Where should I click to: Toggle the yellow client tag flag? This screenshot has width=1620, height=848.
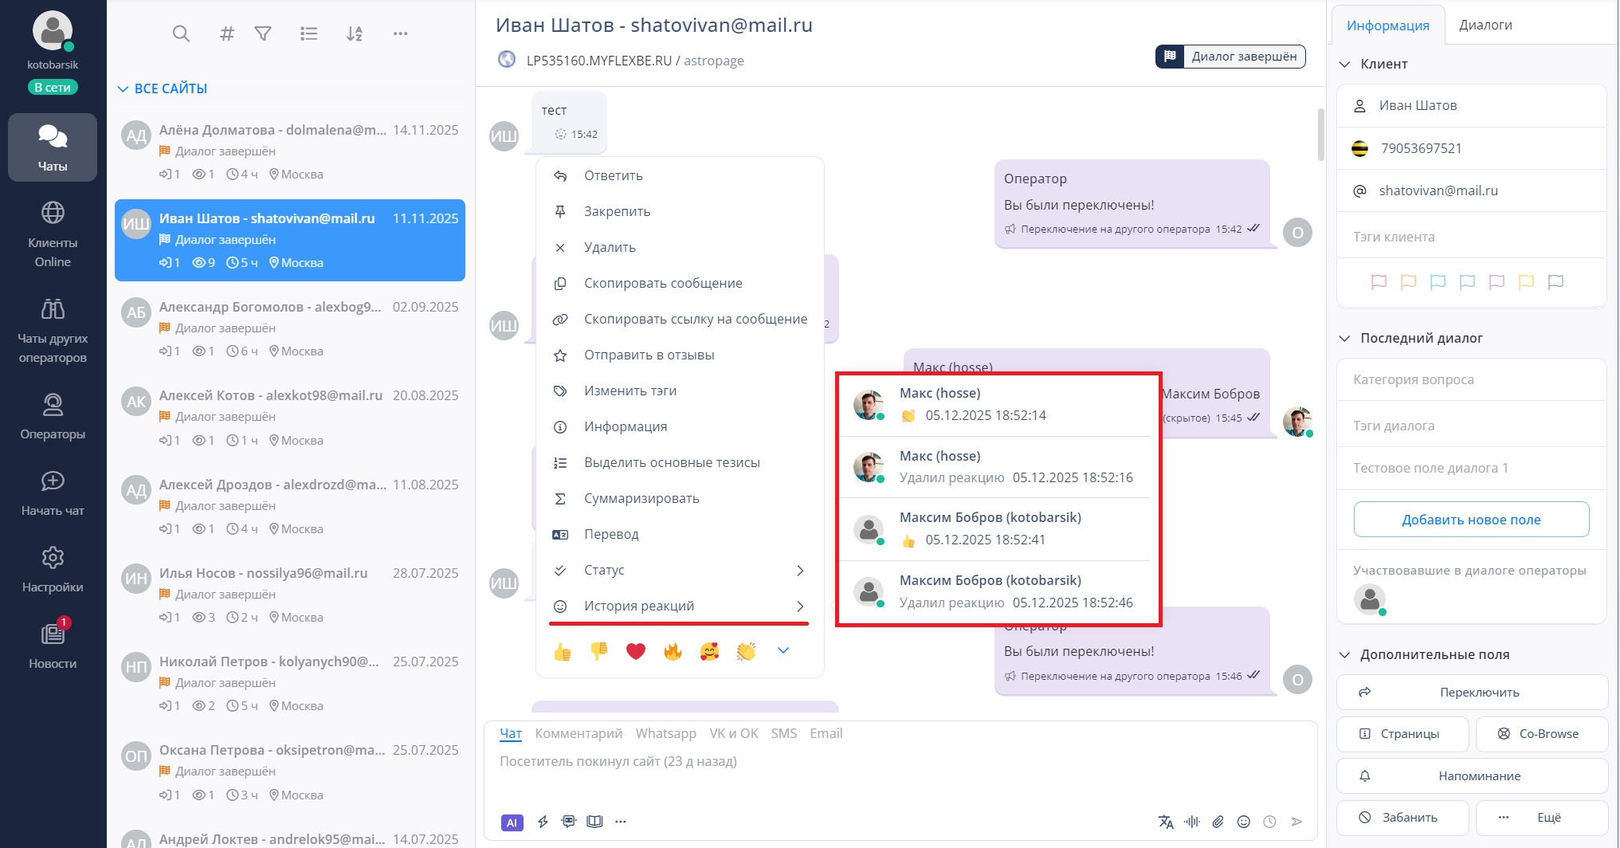click(1526, 281)
